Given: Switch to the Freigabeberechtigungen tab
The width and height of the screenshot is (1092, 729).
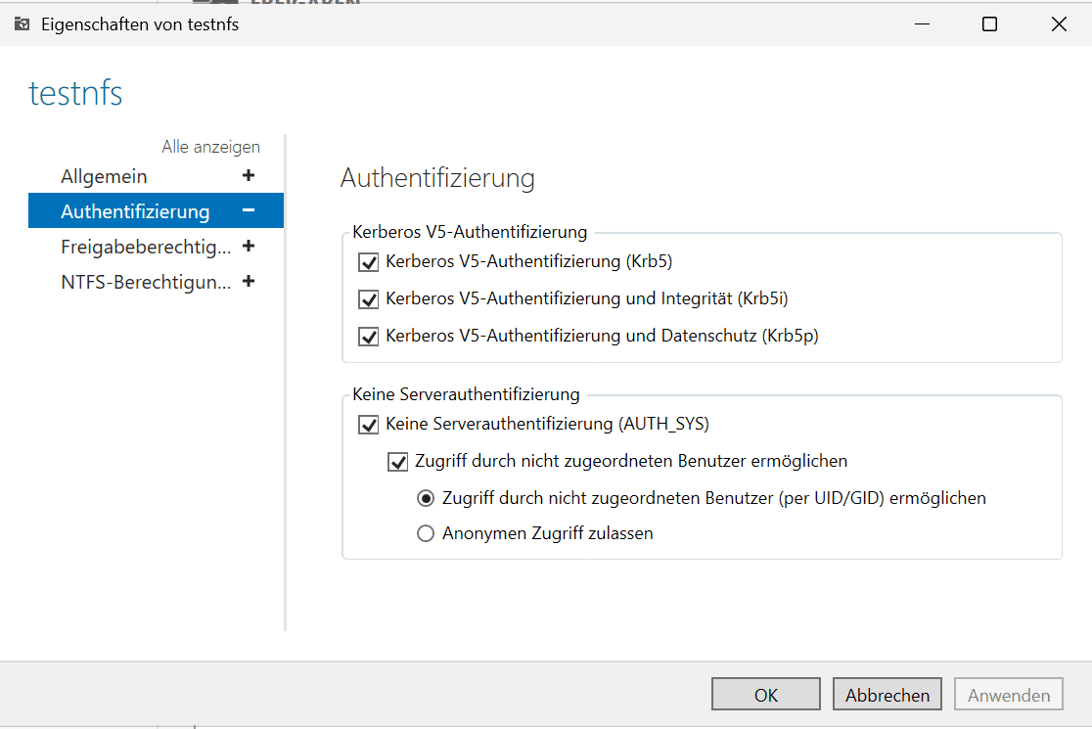Looking at the screenshot, I should pos(146,247).
